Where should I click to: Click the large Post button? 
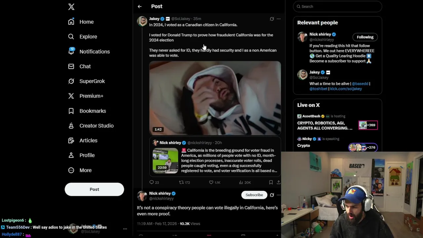[x=94, y=189]
